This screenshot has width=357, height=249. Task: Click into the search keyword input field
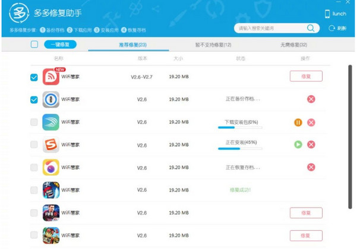click(271, 28)
